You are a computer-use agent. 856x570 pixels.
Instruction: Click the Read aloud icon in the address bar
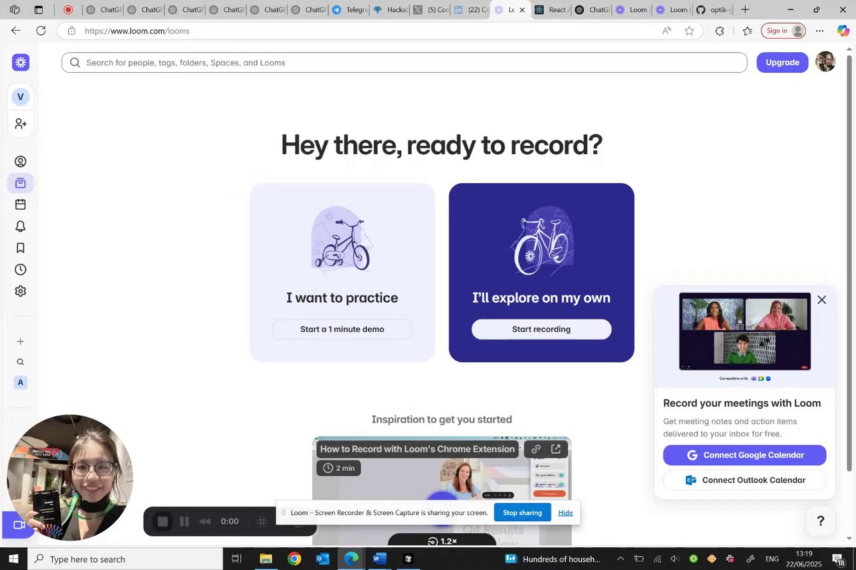point(667,31)
